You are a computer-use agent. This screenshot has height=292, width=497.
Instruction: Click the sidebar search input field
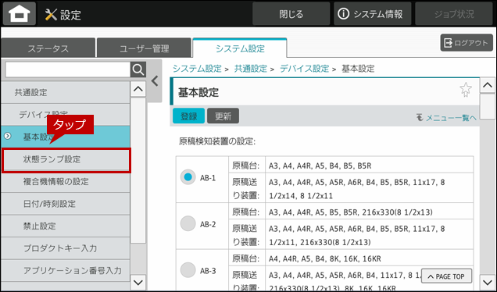pyautogui.click(x=68, y=69)
